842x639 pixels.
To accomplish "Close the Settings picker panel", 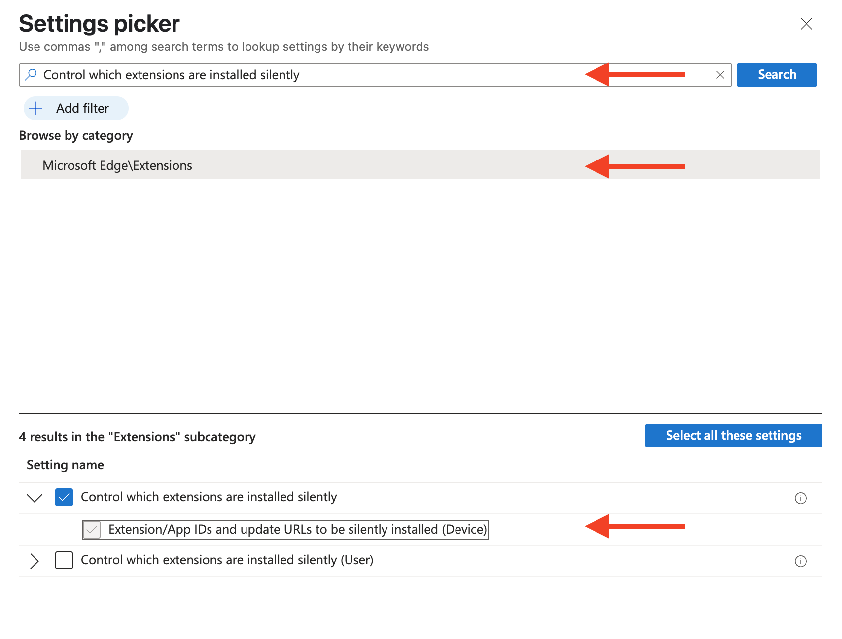I will [806, 24].
